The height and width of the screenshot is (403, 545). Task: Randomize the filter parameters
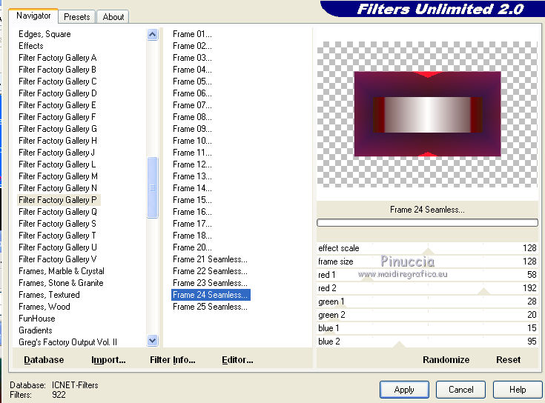tap(446, 360)
